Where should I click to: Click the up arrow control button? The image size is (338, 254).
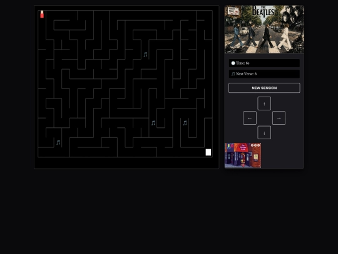pos(264,103)
